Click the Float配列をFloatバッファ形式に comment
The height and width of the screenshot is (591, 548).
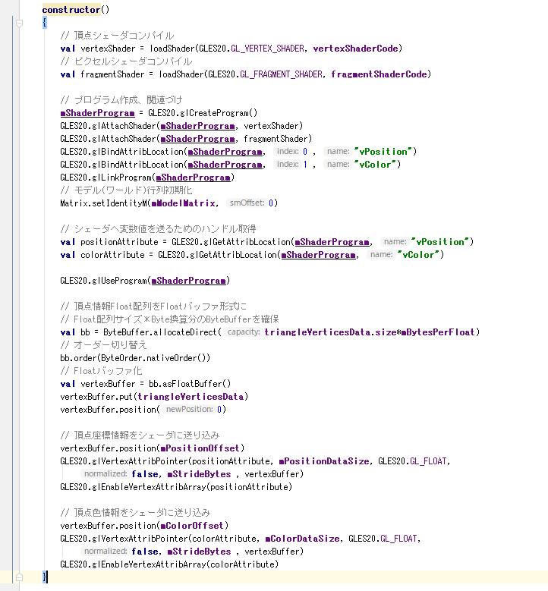pyautogui.click(x=153, y=307)
